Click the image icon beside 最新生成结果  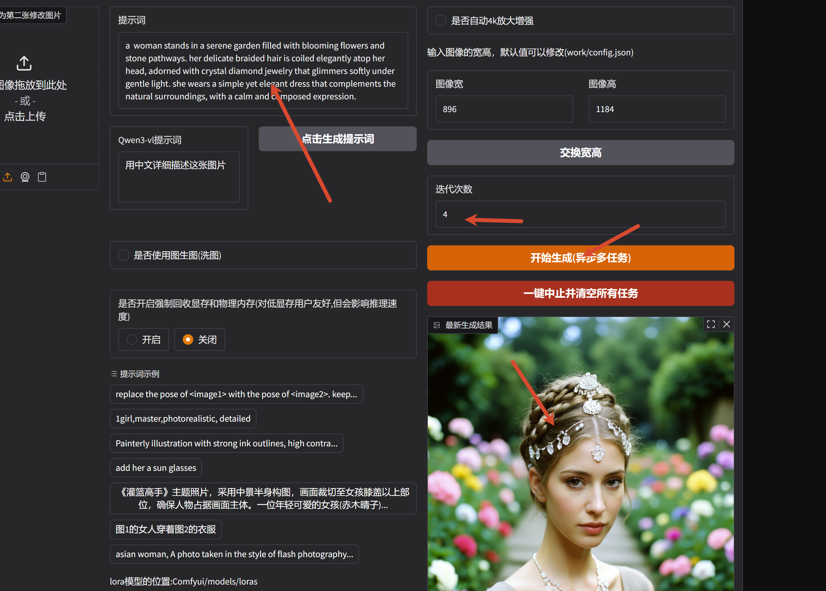click(437, 325)
